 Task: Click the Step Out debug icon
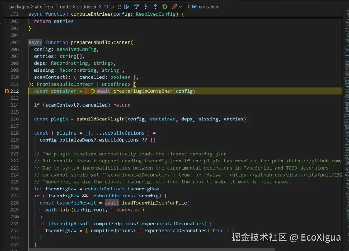[155, 7]
